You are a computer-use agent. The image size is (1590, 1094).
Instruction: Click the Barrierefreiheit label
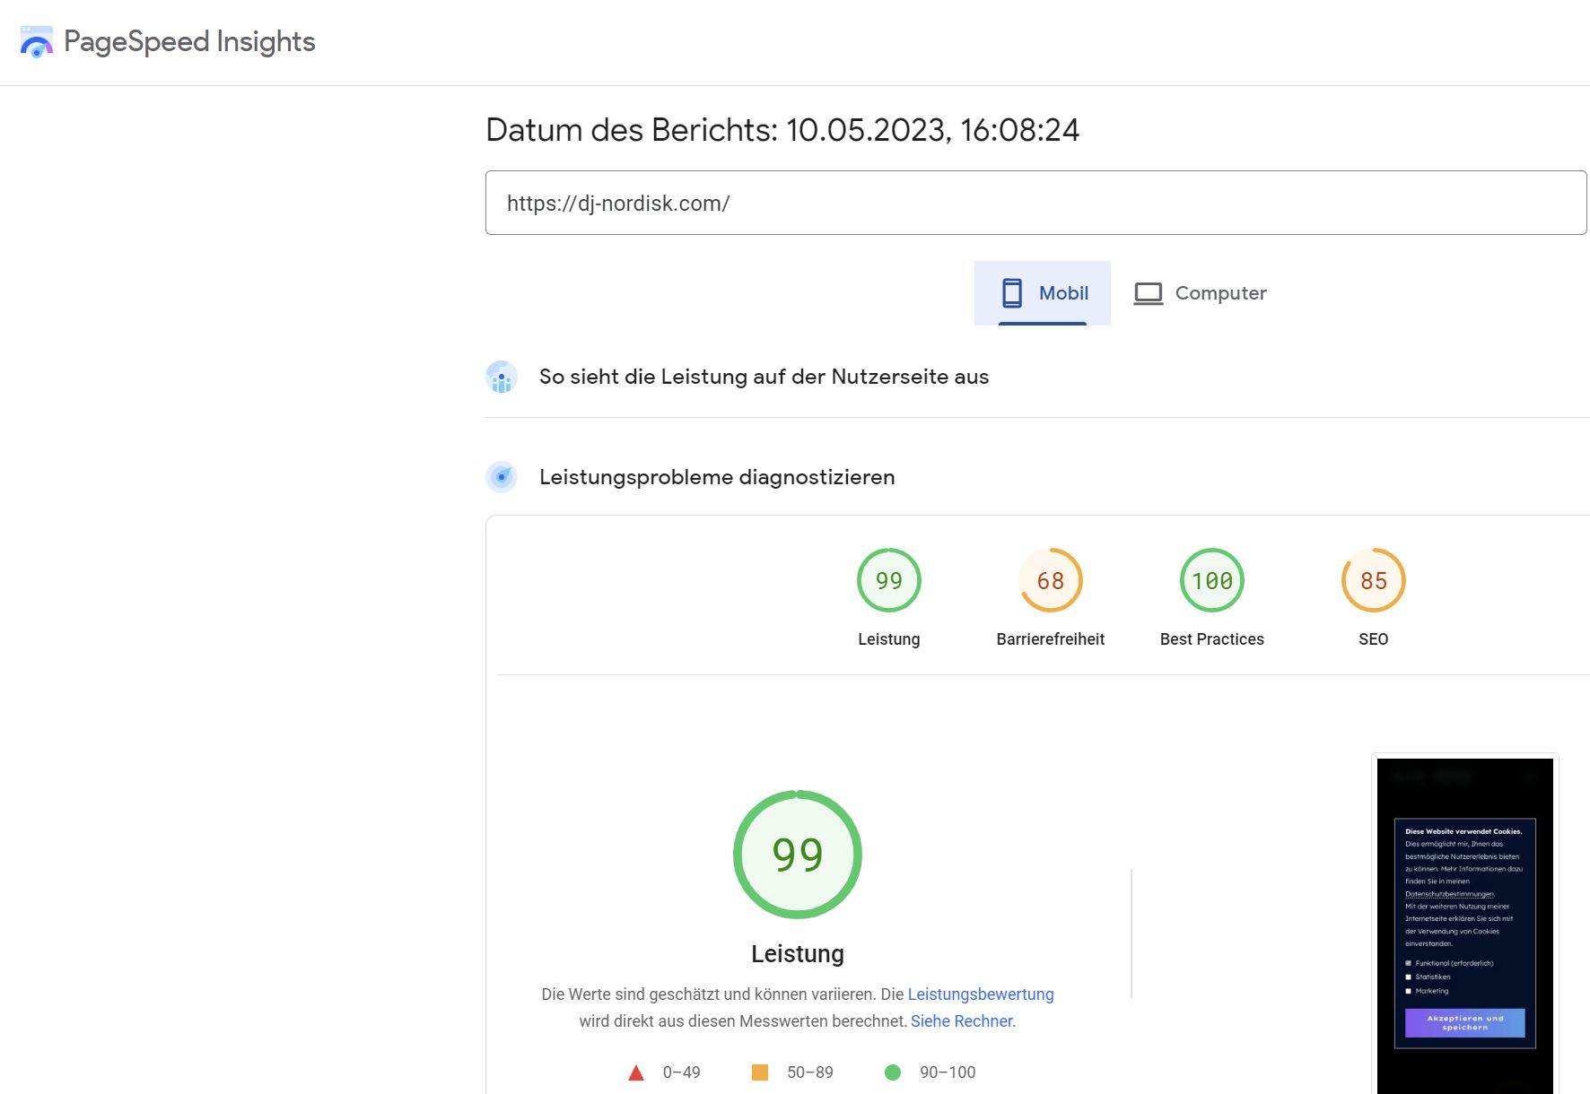(1051, 639)
